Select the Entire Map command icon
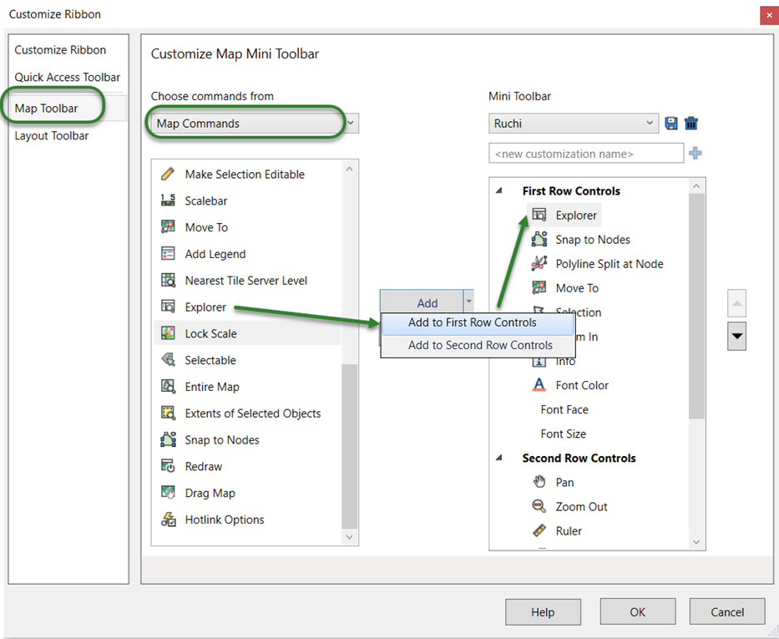779x639 pixels. pos(169,386)
